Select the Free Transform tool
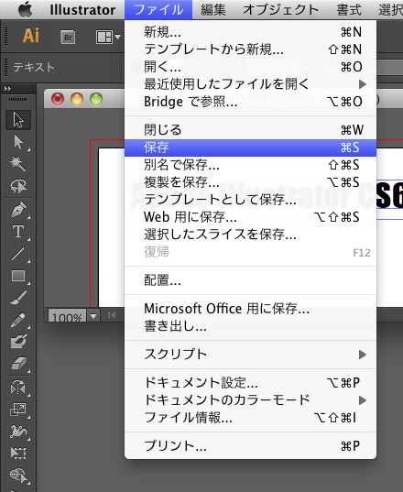The height and width of the screenshot is (492, 403). point(18,453)
